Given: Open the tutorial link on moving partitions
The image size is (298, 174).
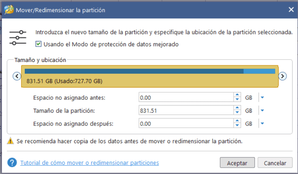Looking at the screenshot, I should pyautogui.click(x=89, y=163).
